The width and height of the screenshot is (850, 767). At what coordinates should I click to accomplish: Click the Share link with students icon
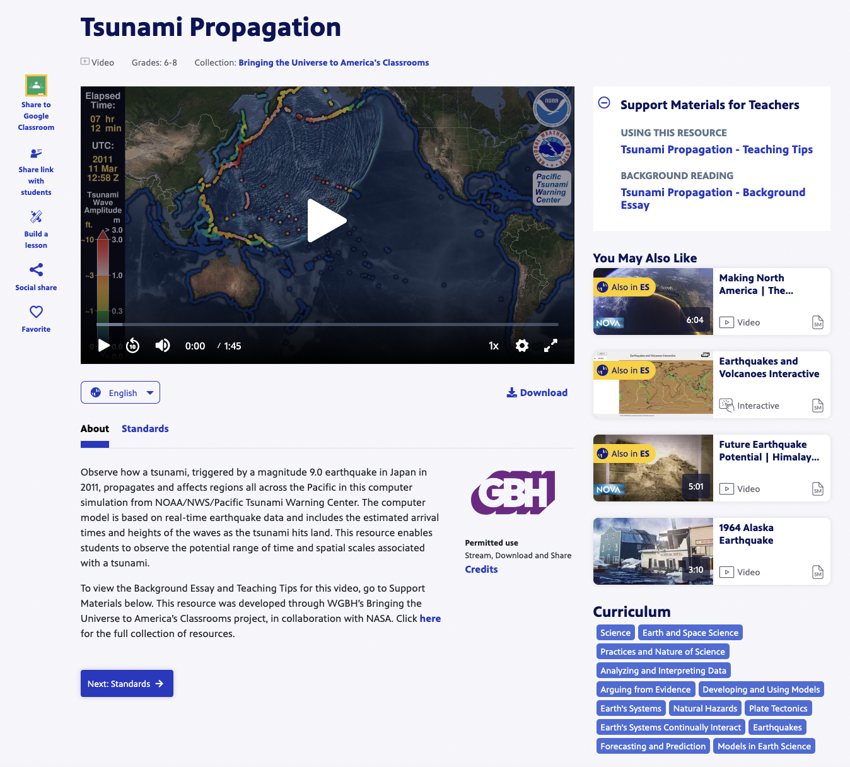(x=35, y=153)
